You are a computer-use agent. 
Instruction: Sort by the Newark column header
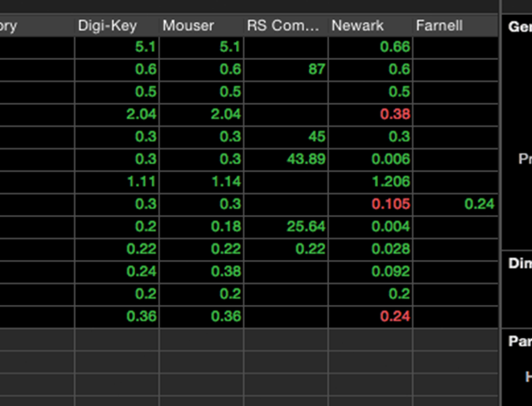click(x=370, y=25)
